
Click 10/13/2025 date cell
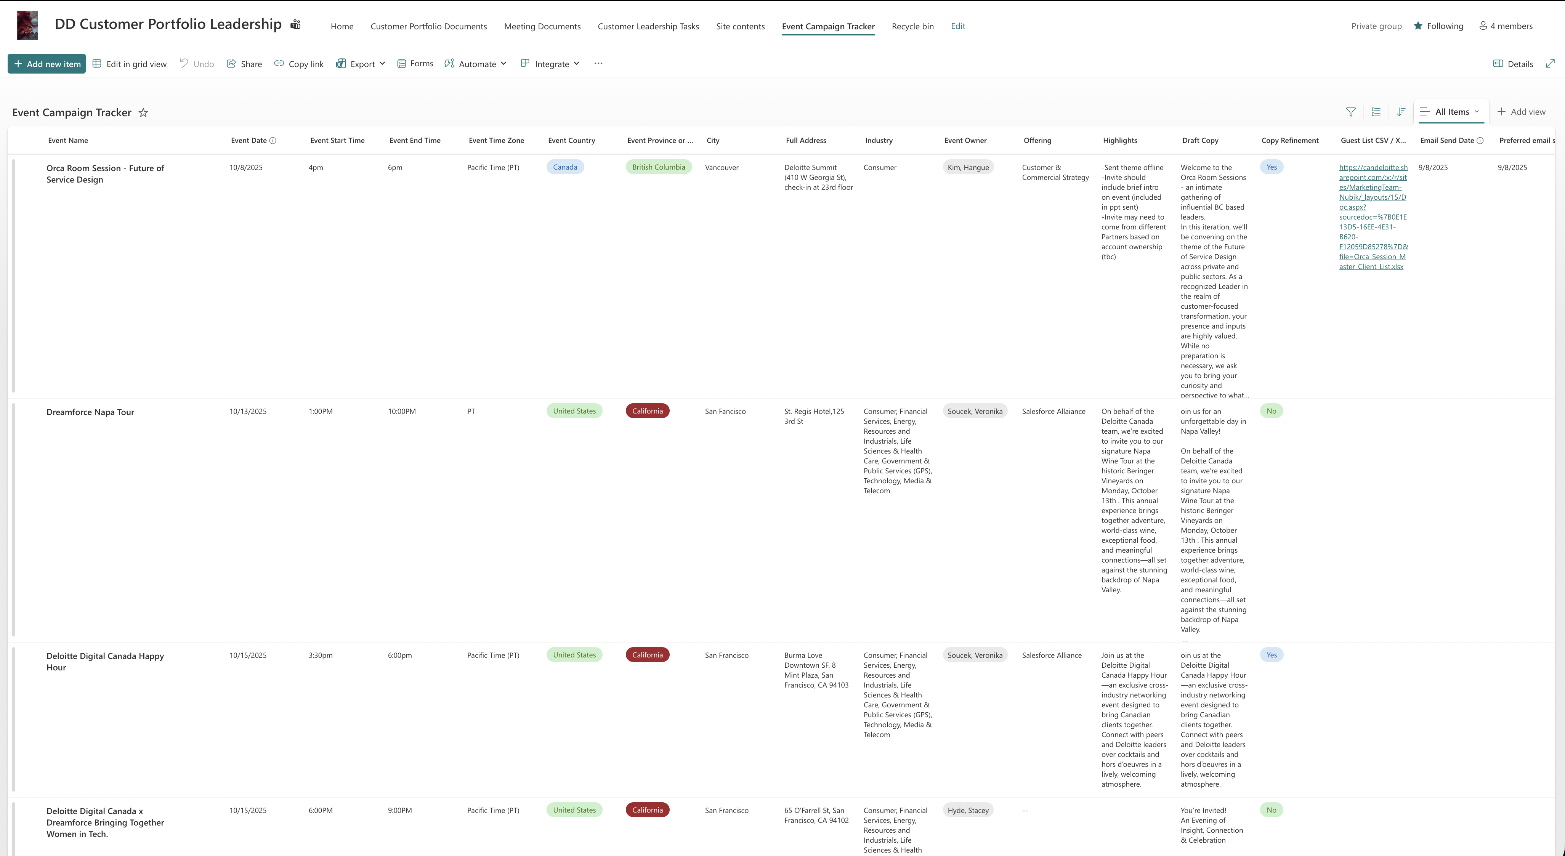[x=248, y=411]
